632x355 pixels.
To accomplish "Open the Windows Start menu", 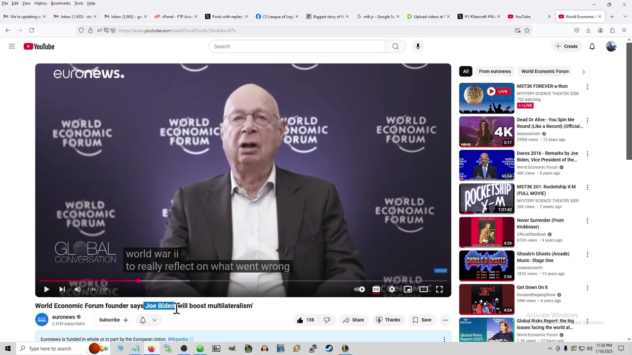I will pyautogui.click(x=8, y=349).
